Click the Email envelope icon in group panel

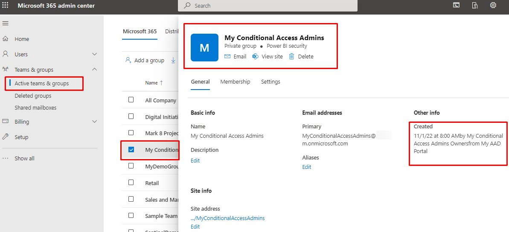227,56
